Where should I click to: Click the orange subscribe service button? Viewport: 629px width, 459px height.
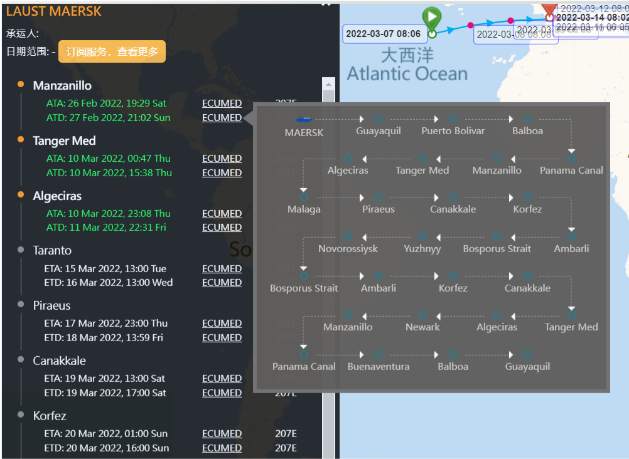[x=112, y=51]
